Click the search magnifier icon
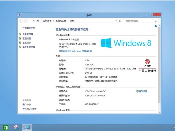The height and width of the screenshot is (131, 175). 156,21
